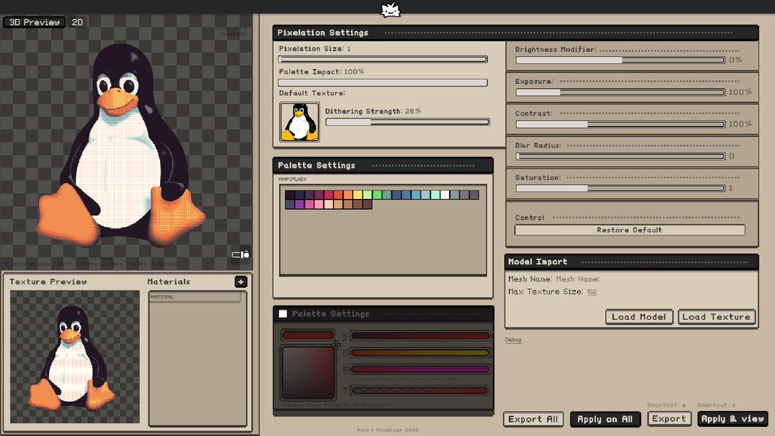The image size is (775, 436).
Task: Click the B channel slider in color picker
Action: (420, 369)
